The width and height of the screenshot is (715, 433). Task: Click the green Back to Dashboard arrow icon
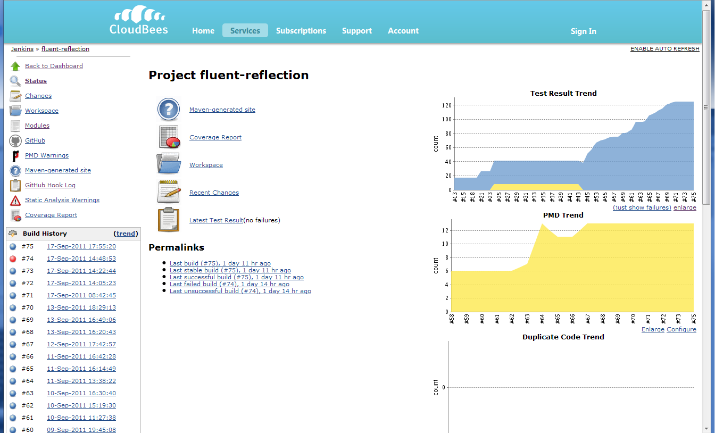coord(15,66)
